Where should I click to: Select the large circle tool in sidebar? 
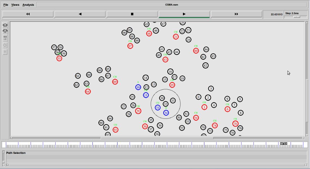tap(5, 45)
